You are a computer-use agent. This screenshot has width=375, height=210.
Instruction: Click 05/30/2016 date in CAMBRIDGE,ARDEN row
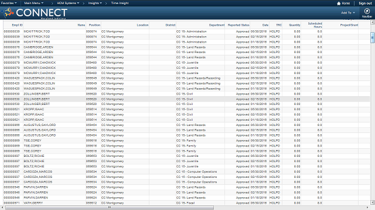258,47
